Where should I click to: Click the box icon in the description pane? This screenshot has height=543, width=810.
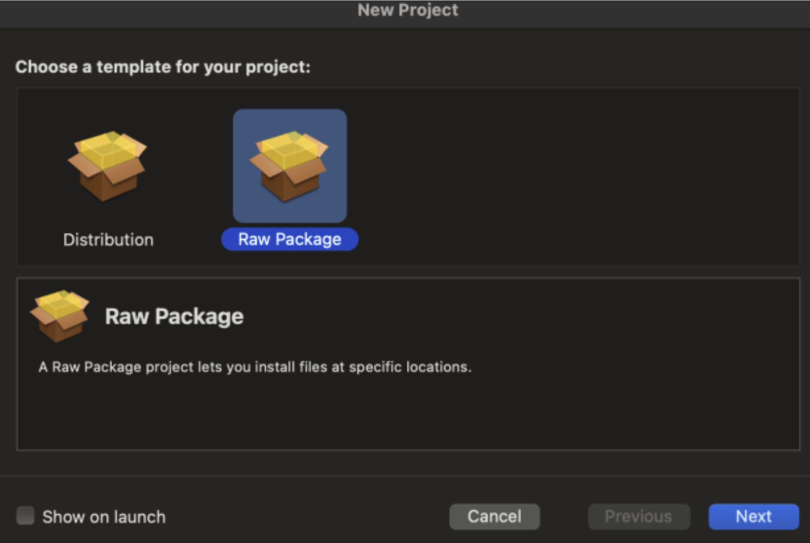point(60,316)
